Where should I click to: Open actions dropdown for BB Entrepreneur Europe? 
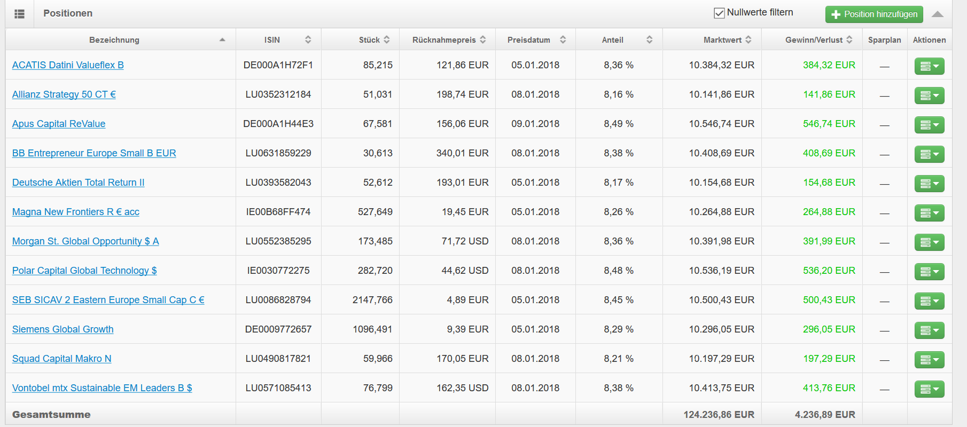[x=930, y=154]
